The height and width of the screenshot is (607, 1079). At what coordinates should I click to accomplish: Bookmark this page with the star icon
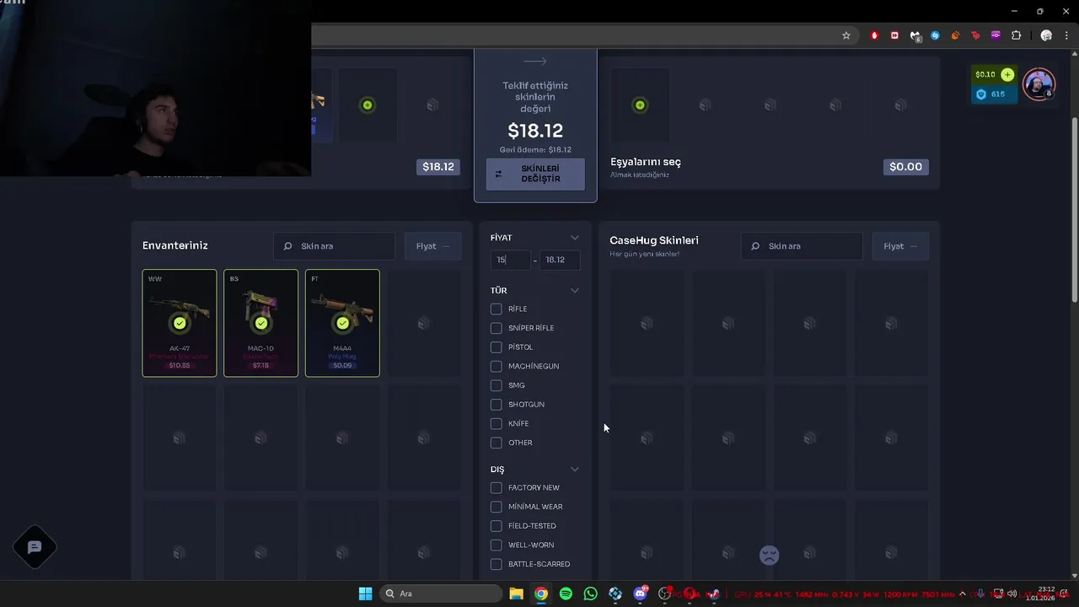coord(846,35)
